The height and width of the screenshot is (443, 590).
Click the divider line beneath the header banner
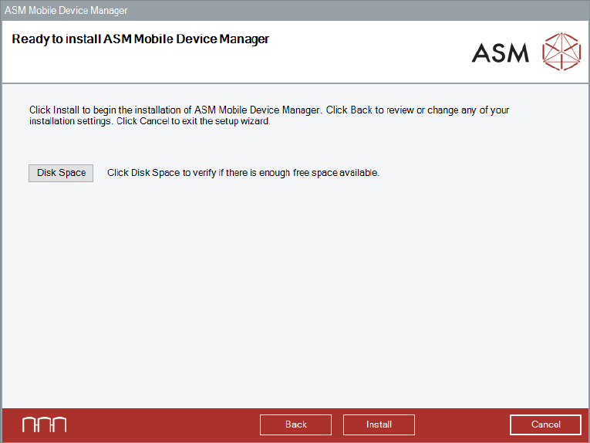click(293, 83)
